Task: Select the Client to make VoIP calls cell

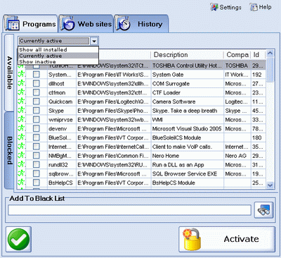Action: click(188, 147)
